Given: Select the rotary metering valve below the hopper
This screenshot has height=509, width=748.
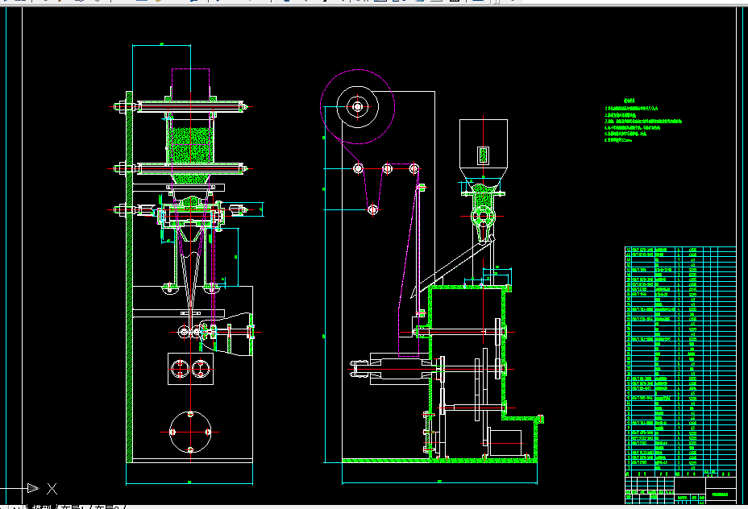Looking at the screenshot, I should (483, 217).
